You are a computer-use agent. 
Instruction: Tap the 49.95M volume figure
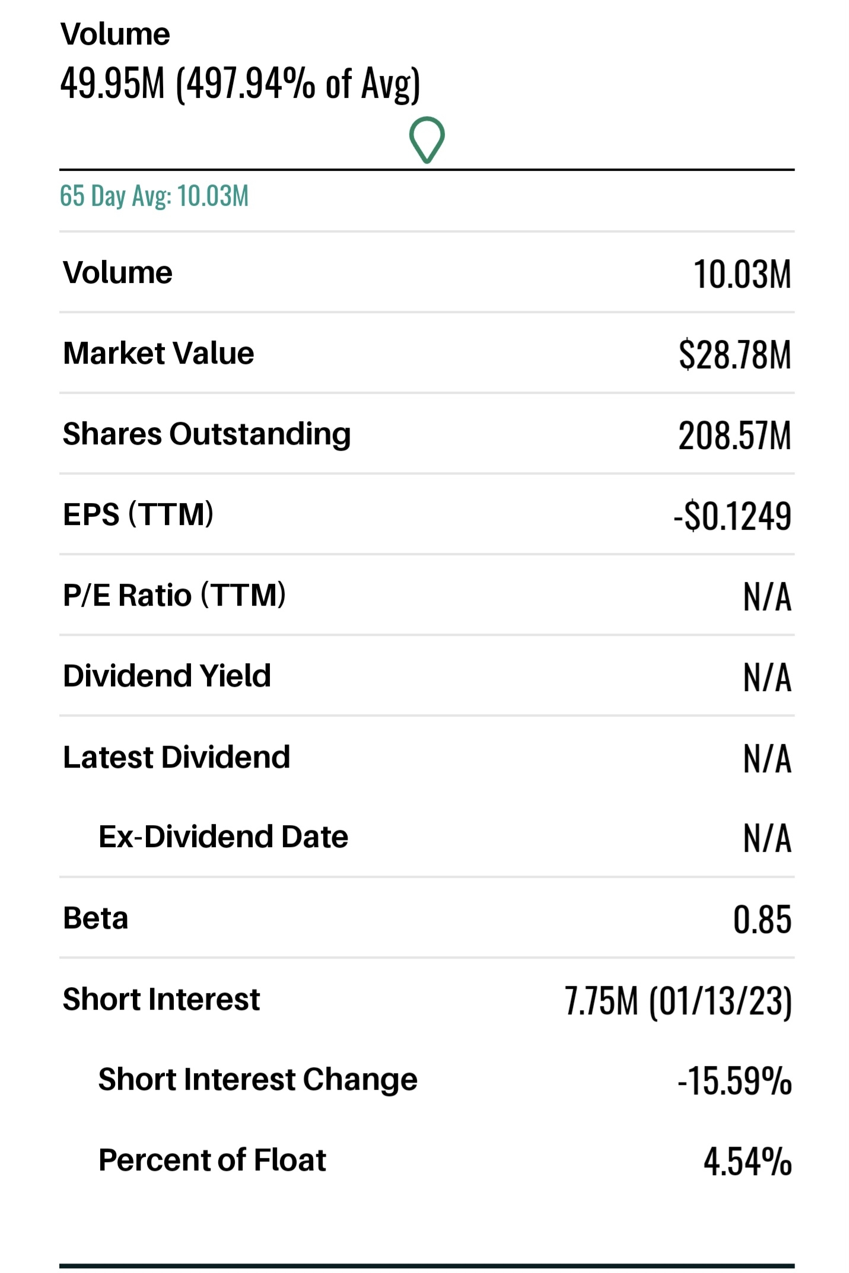tap(112, 83)
